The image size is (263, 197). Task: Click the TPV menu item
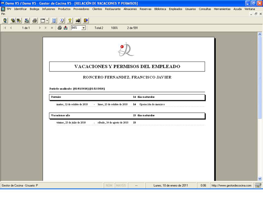[9, 8]
